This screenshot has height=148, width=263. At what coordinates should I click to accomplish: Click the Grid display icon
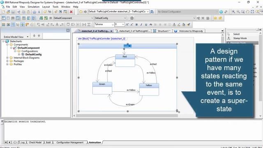3,25
